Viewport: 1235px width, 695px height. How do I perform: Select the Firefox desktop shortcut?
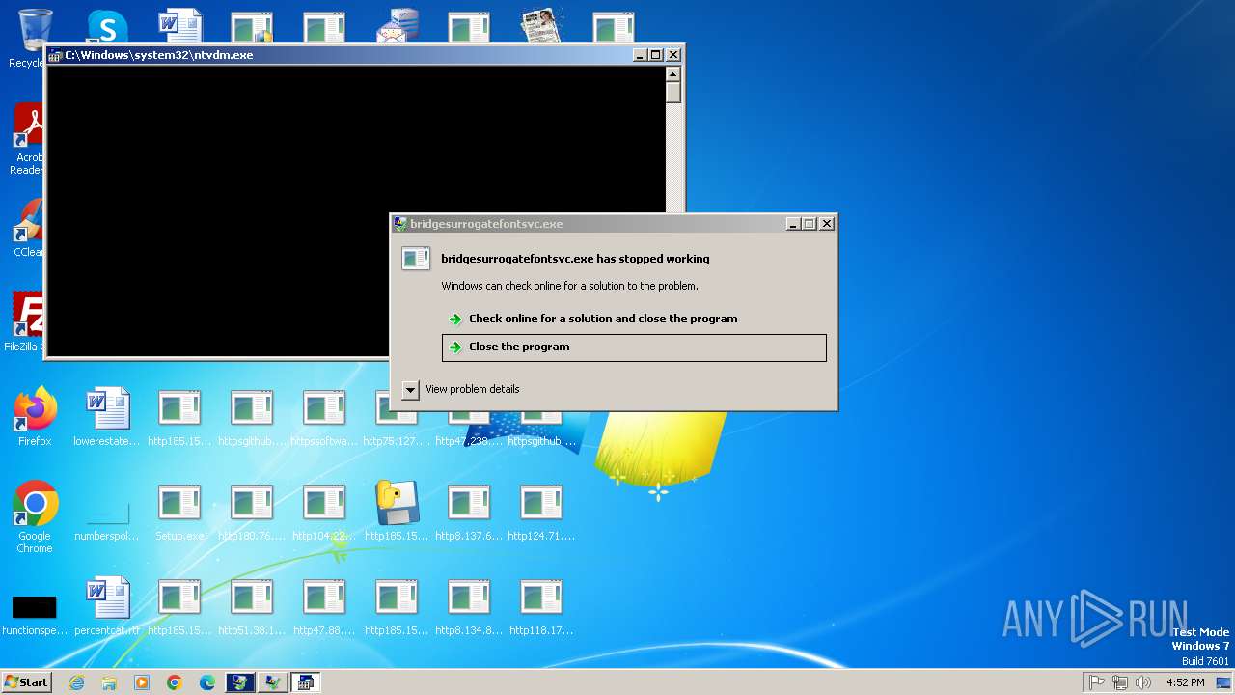(35, 417)
